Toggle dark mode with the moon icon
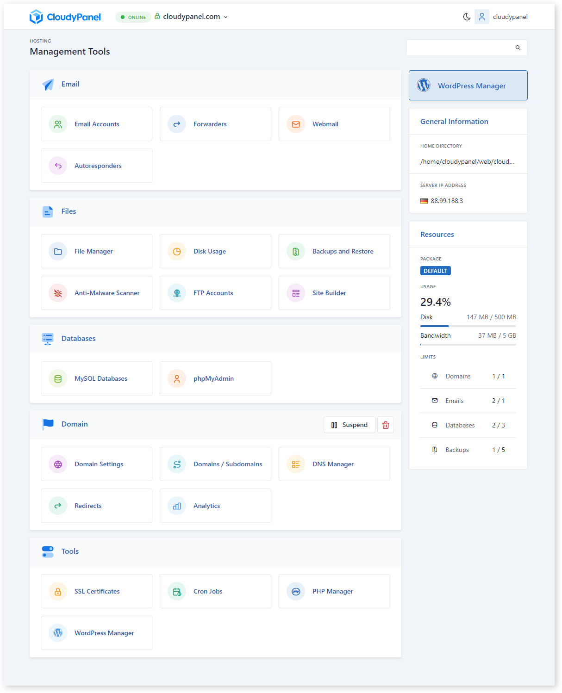Image resolution: width=562 pixels, height=693 pixels. (467, 17)
